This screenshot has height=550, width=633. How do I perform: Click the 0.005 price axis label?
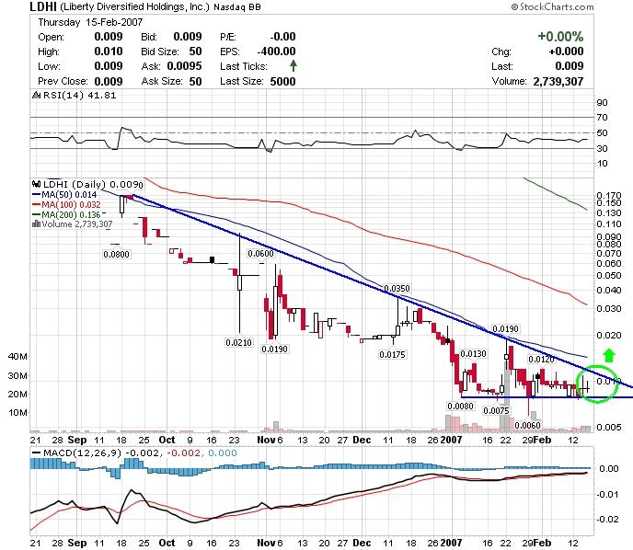coord(609,428)
